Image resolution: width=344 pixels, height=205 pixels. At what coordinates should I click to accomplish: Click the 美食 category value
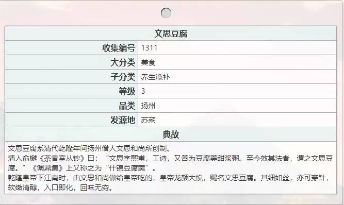148,63
